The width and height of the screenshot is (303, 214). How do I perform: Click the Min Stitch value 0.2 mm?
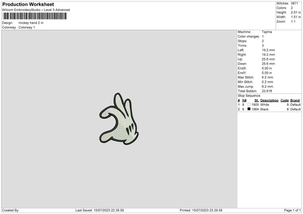pos(268,82)
